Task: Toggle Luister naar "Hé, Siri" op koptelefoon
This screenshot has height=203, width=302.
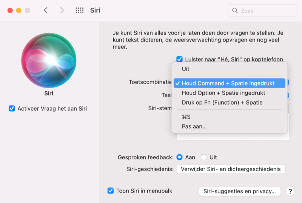Action: (x=180, y=59)
